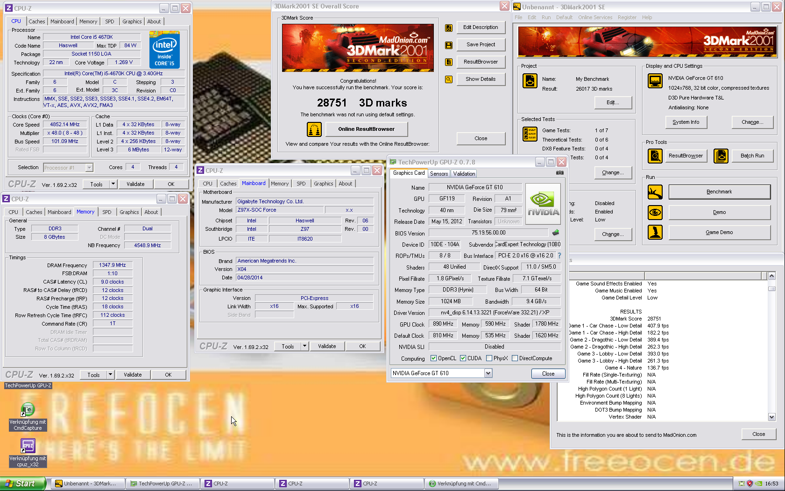Click the Selected Tests checklist icon
Image resolution: width=785 pixels, height=491 pixels.
point(530,134)
